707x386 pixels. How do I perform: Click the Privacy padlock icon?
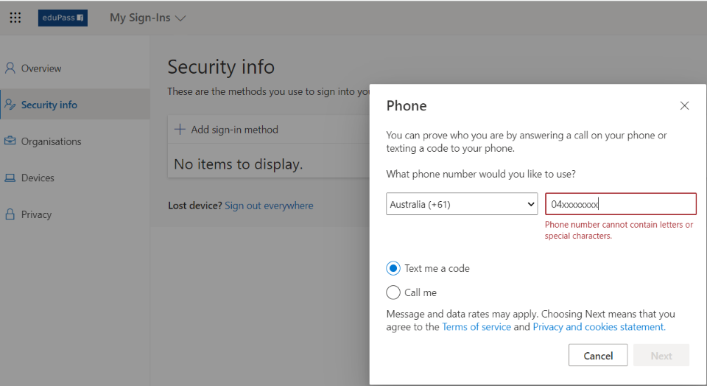(x=10, y=214)
